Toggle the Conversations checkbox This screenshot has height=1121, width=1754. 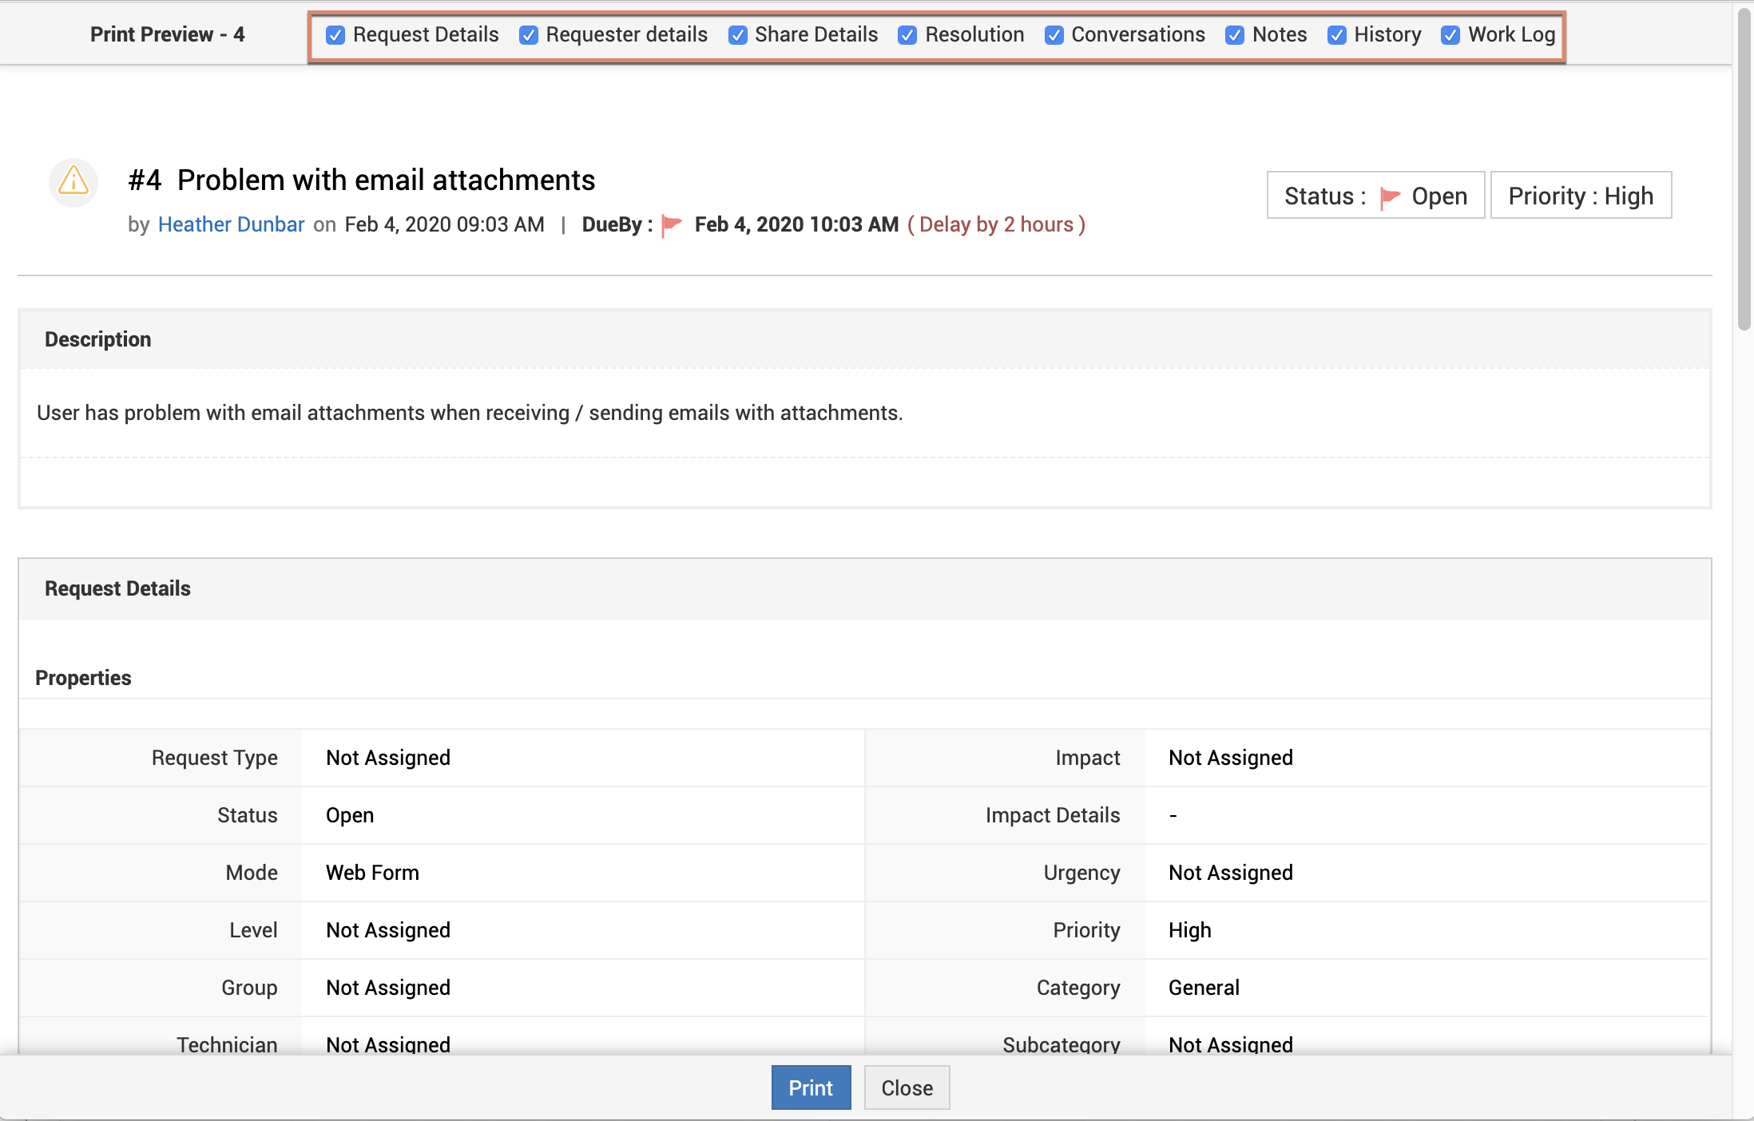click(x=1054, y=35)
